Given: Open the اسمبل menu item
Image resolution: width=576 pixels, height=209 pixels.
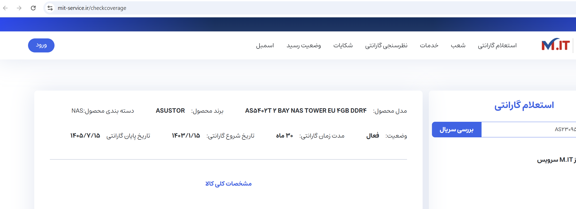Looking at the screenshot, I should (265, 45).
